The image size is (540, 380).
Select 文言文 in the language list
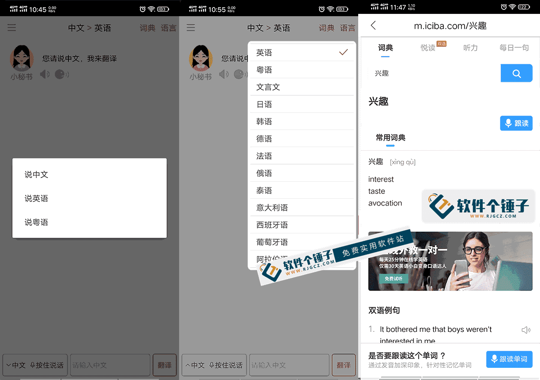point(302,87)
